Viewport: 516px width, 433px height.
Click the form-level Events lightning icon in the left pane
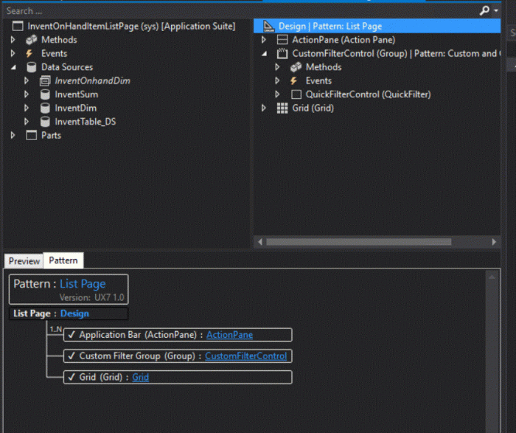(x=29, y=53)
